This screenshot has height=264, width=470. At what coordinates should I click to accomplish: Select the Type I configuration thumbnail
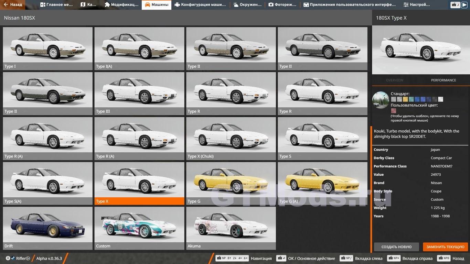48,48
